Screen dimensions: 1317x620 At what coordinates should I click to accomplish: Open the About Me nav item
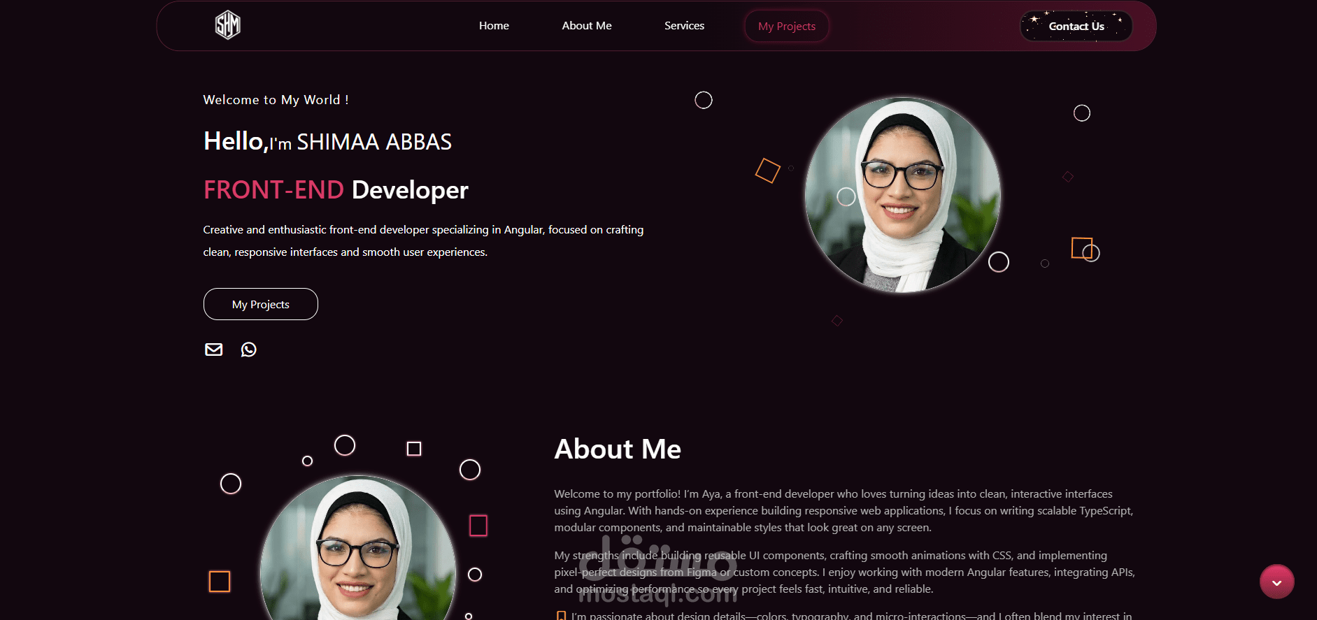tap(587, 26)
